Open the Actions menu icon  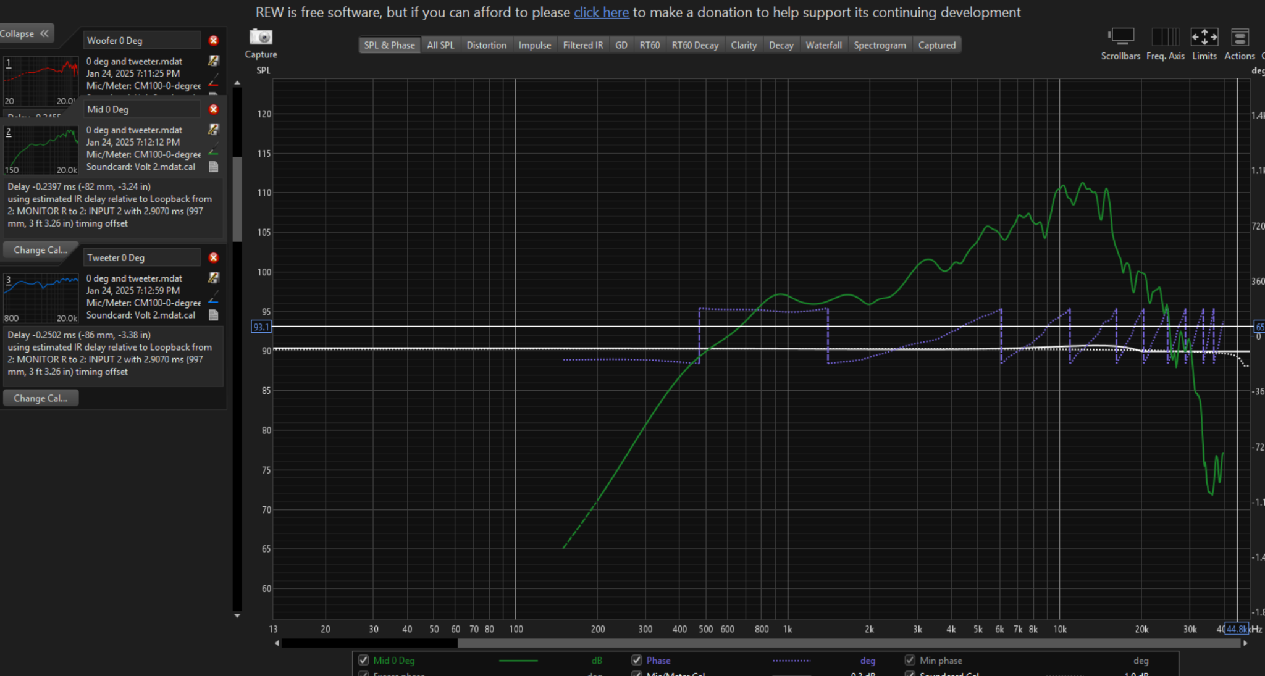1239,37
